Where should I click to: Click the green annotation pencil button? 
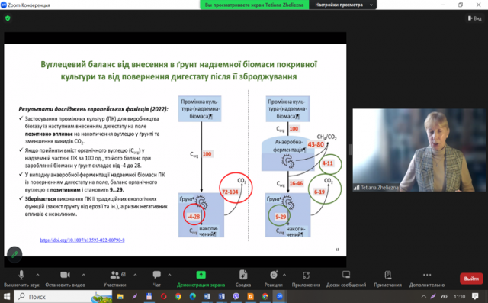coord(14,254)
